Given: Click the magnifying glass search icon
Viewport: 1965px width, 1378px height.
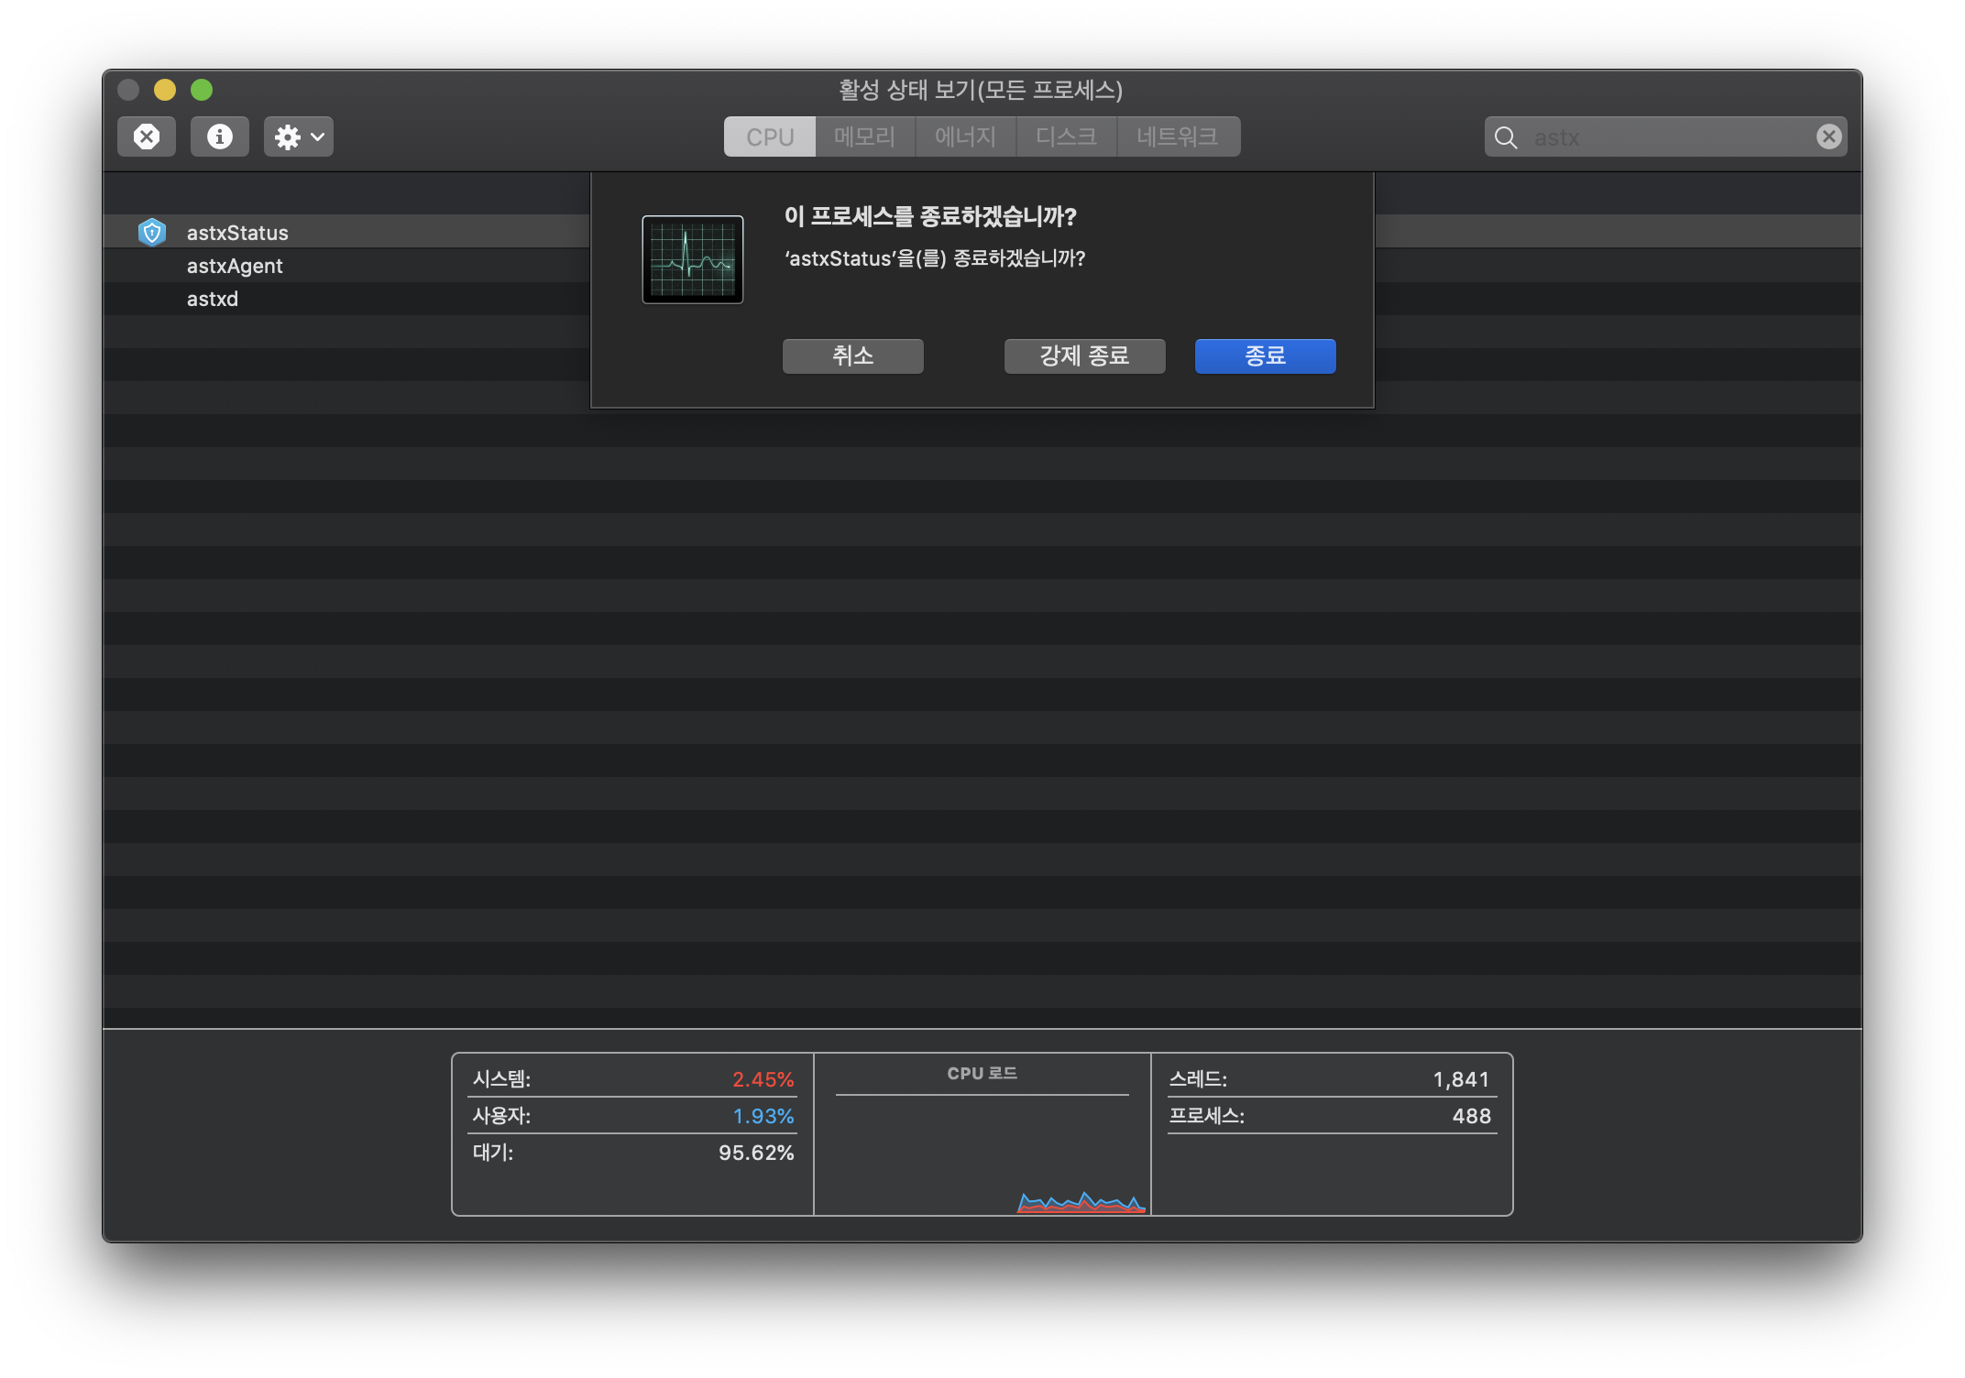Looking at the screenshot, I should point(1506,137).
